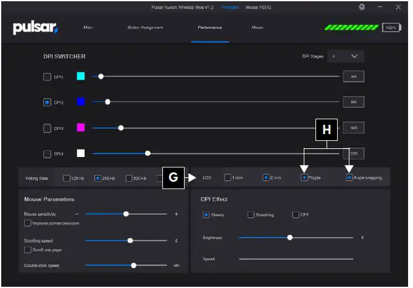Switch to the Macro tab

click(x=257, y=27)
